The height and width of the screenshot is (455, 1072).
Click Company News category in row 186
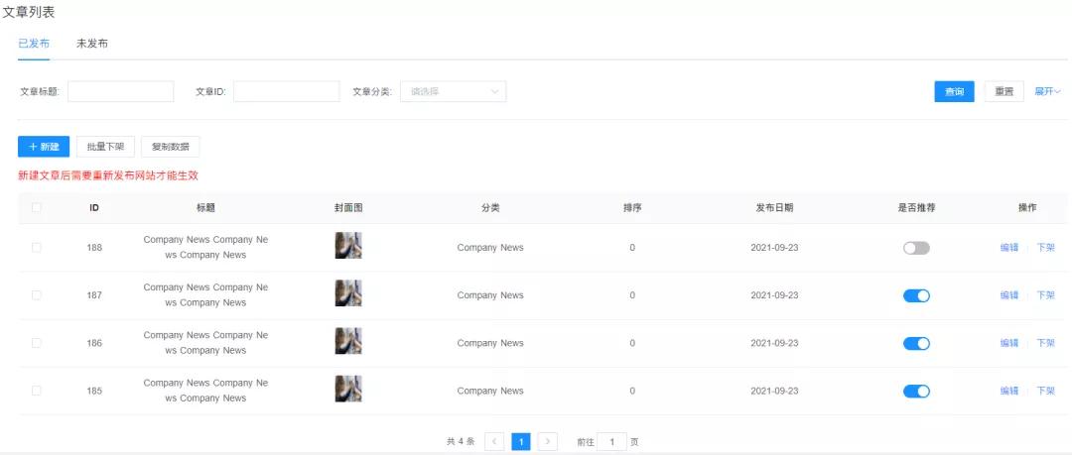click(490, 343)
